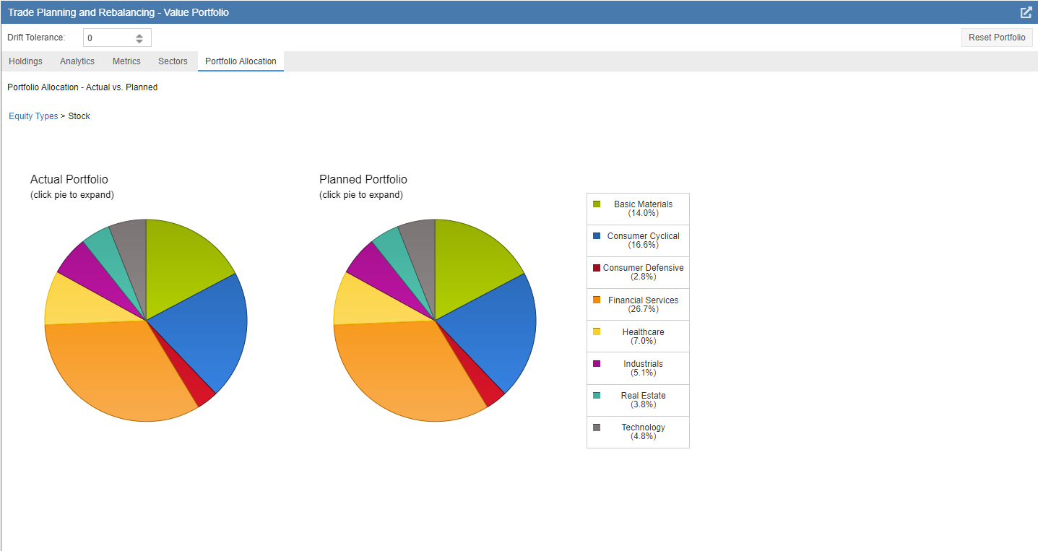Click the Trade Planning and Rebalancing title text
The image size is (1038, 551).
tap(118, 12)
